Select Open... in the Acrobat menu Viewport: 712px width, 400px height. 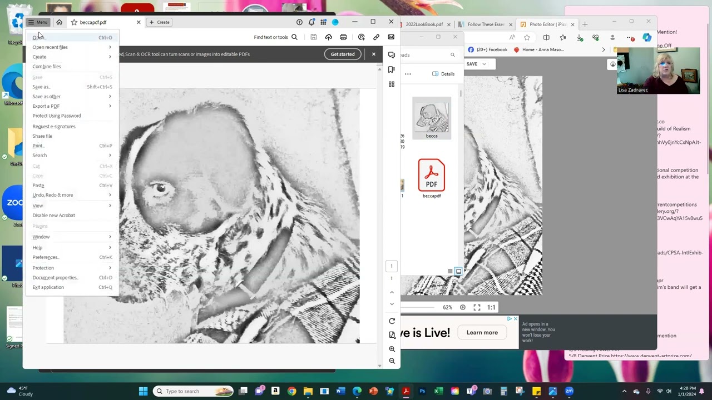coord(72,37)
